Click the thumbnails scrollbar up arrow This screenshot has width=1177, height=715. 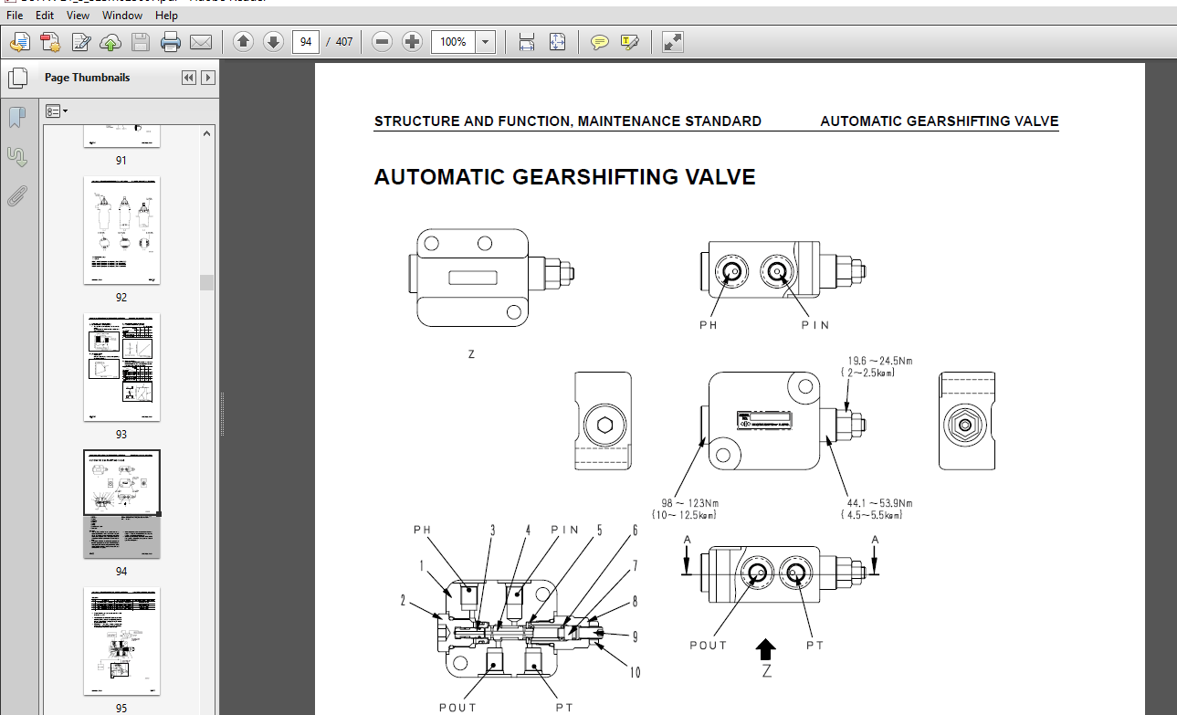207,133
